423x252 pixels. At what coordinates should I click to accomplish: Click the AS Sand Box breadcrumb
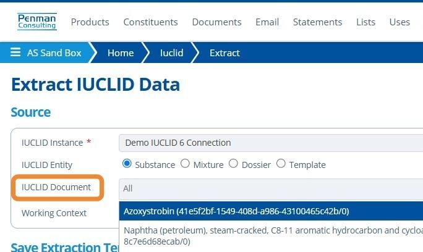[x=54, y=53]
